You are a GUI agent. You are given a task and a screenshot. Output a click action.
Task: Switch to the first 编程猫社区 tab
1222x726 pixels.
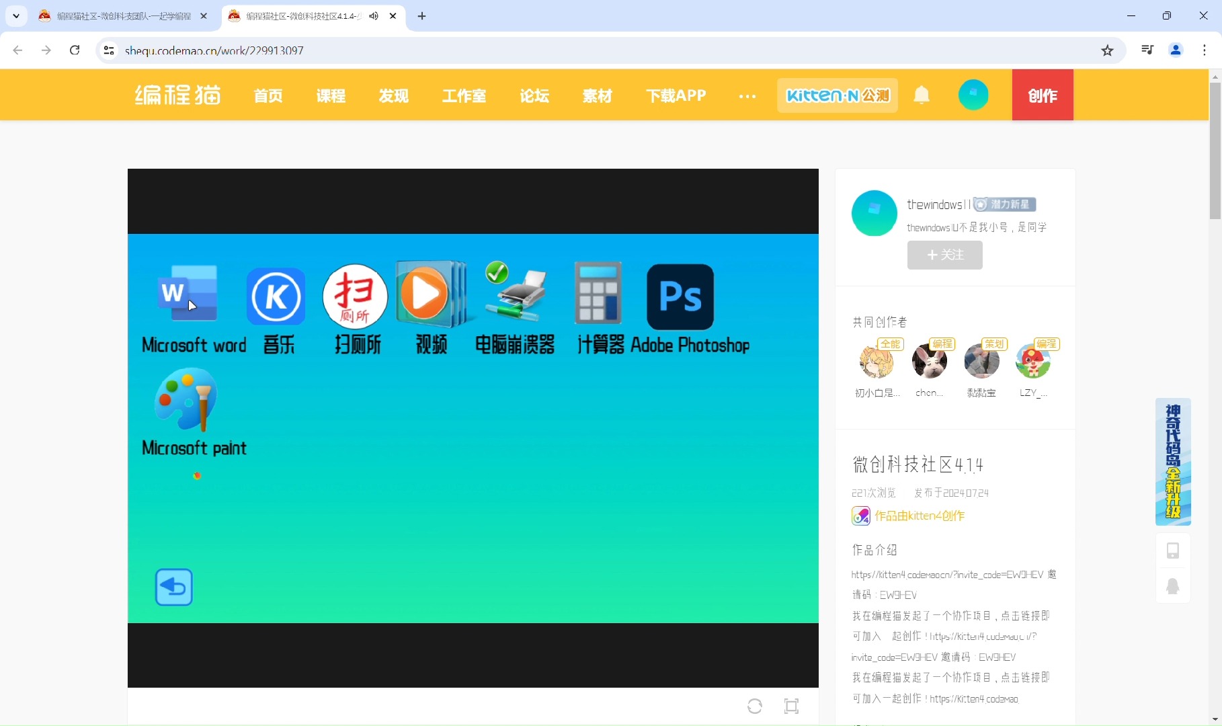tap(124, 15)
